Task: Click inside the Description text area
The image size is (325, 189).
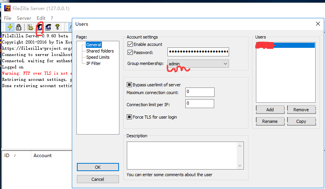Action: [182, 156]
